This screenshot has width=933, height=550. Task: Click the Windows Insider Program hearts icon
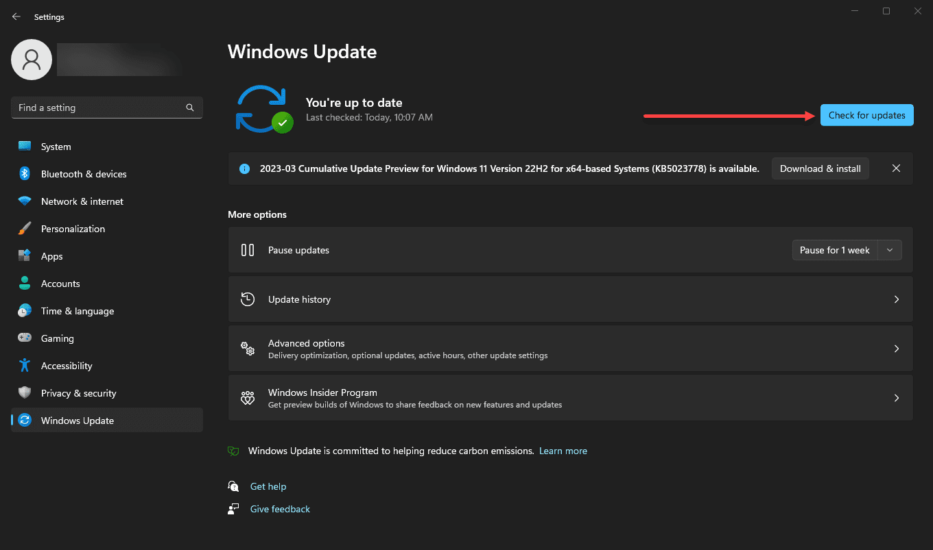point(248,398)
